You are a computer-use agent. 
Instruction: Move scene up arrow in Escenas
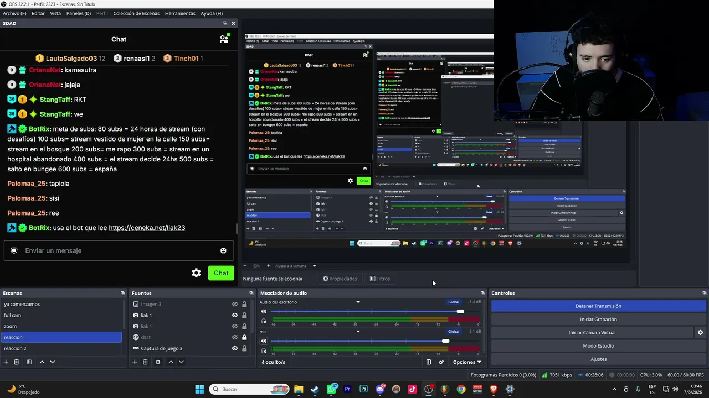coord(42,362)
